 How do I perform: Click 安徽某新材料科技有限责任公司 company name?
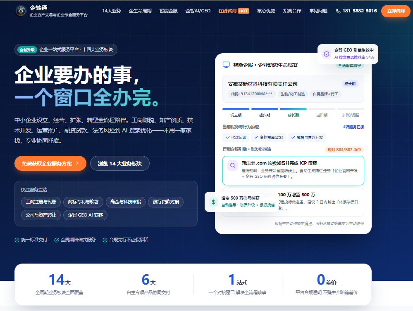[x=263, y=84]
